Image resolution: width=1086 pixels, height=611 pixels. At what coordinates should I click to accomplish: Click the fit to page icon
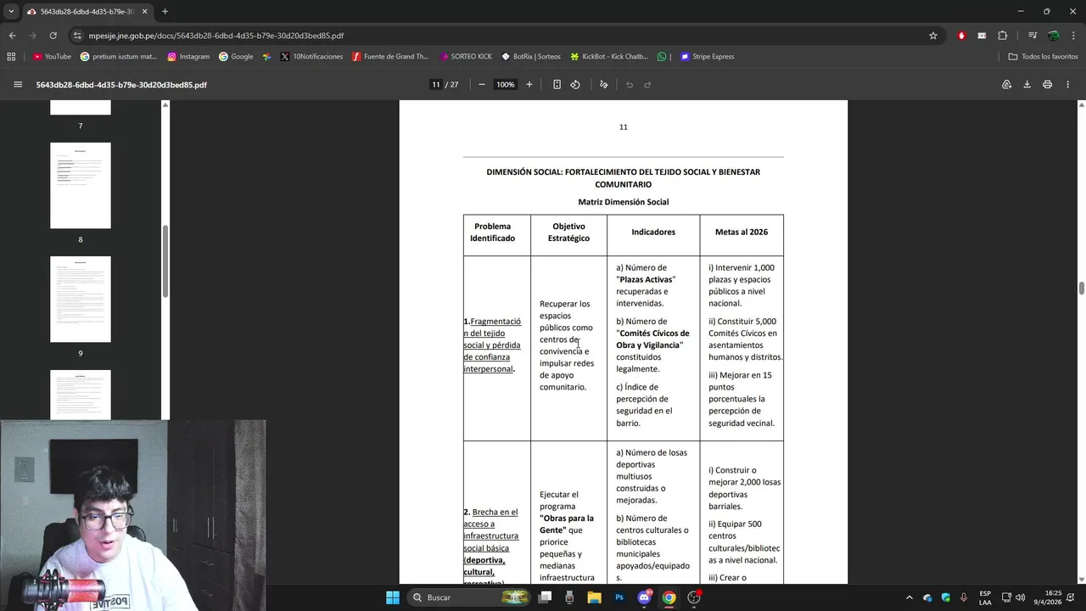[557, 85]
